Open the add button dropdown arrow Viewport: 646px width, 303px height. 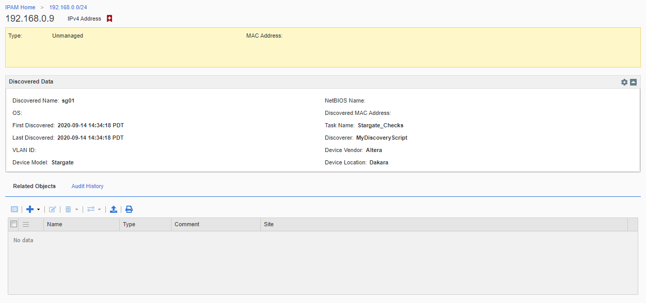click(x=38, y=210)
